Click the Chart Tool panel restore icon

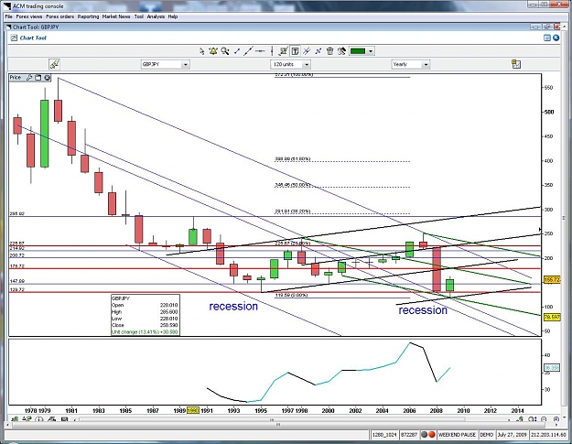(546, 38)
